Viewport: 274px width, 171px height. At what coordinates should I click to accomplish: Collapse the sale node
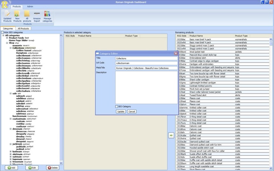click(10, 94)
